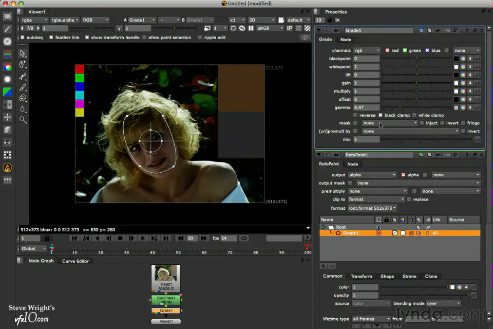Screen dimensions: 493x329
Task: Switch to the Shape tab in RotoPaint
Action: click(387, 277)
